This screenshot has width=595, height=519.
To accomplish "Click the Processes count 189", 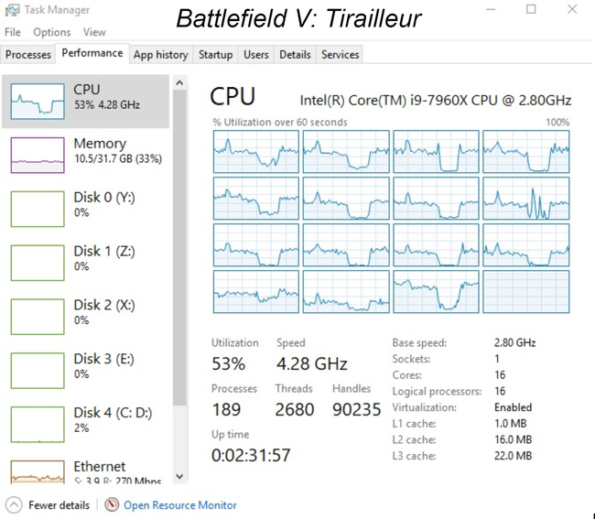I will [x=226, y=410].
